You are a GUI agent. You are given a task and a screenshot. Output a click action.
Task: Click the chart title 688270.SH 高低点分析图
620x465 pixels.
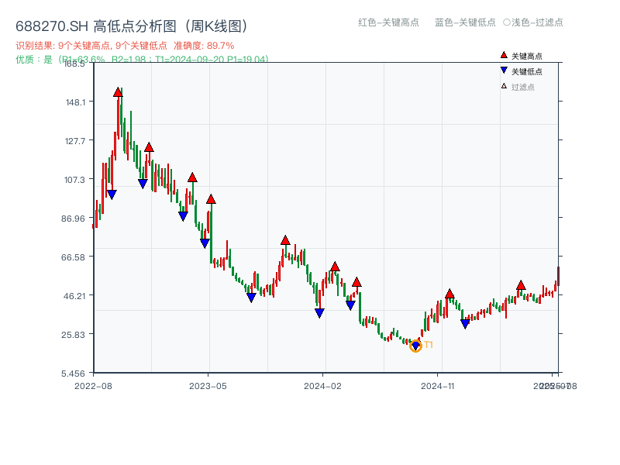pos(132,24)
